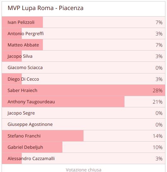The width and height of the screenshot is (167, 172).
Task: Choose the Jacopo Segre row
Action: tap(83, 113)
